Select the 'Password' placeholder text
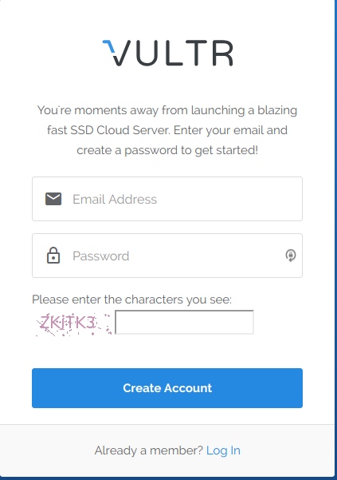The image size is (337, 480). (x=101, y=256)
